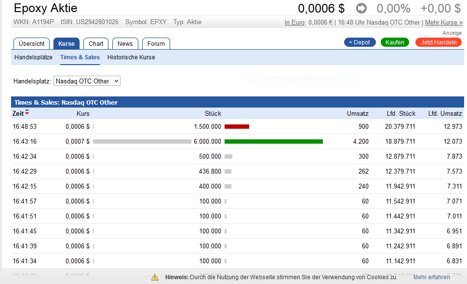The width and height of the screenshot is (467, 284).
Task: Click Mehr erfahren in cookie notice
Action: tap(431, 277)
